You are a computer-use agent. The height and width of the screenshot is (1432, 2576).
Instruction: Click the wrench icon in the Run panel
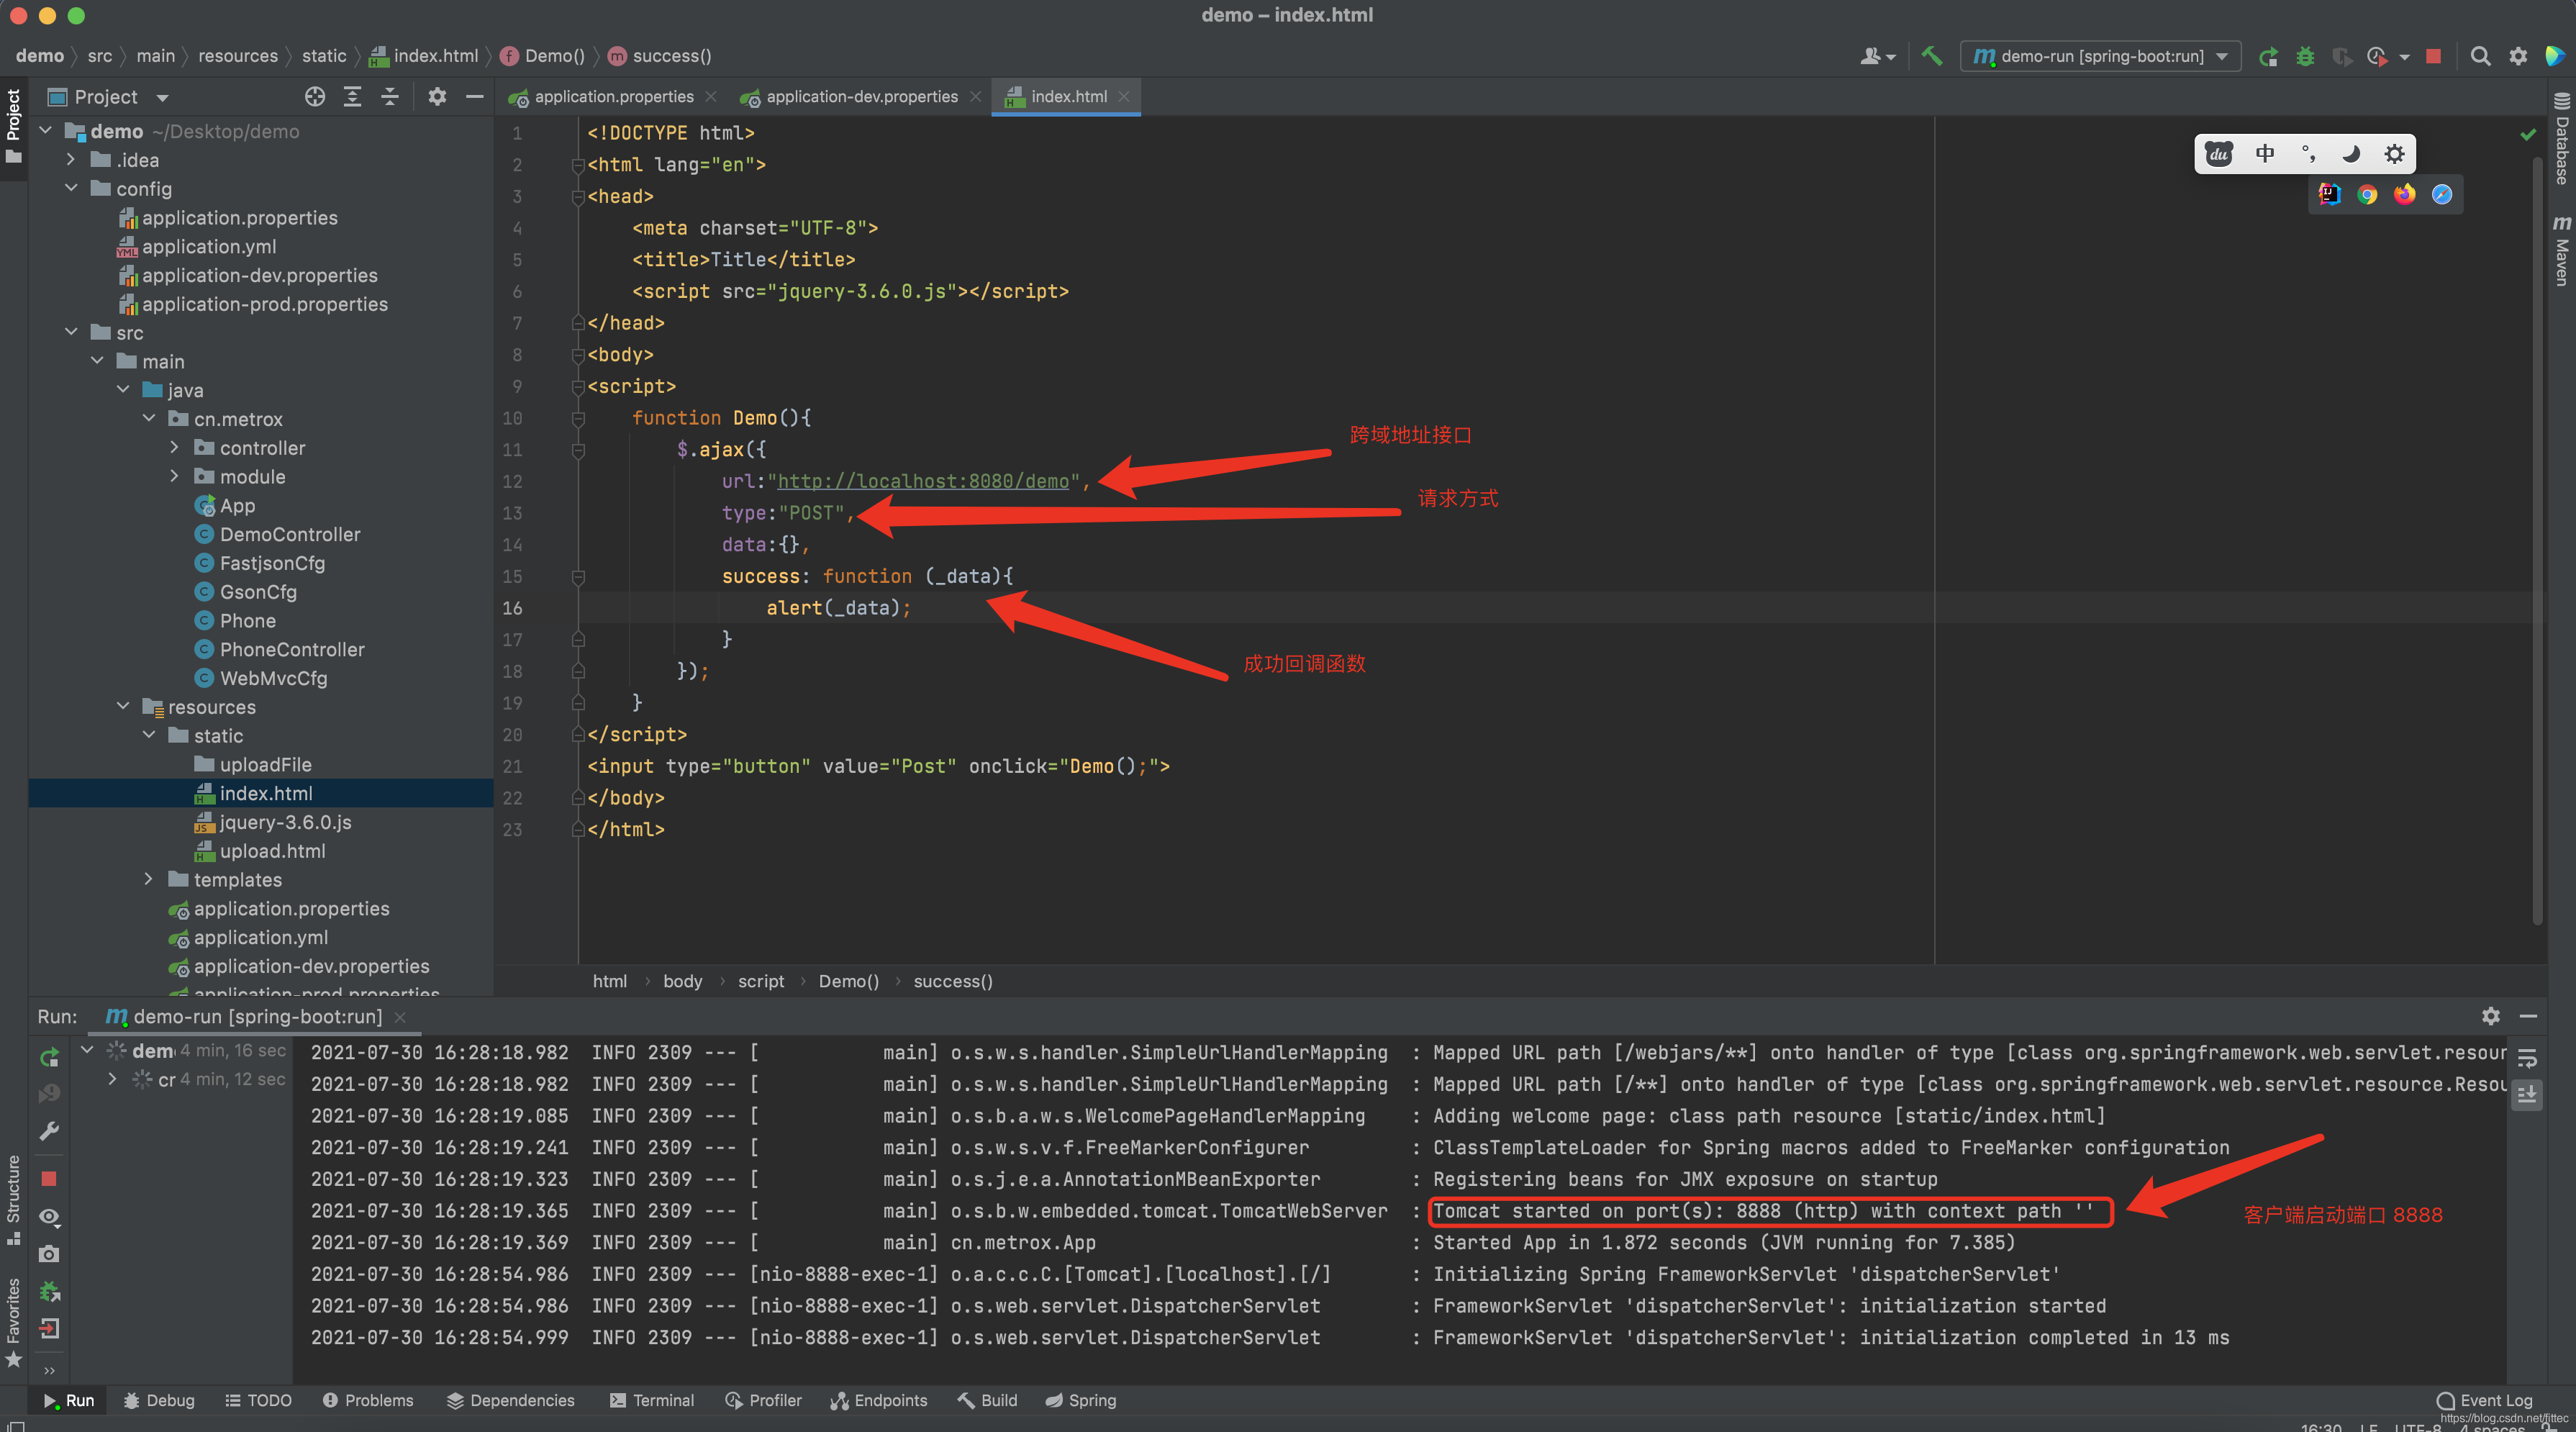point(49,1131)
